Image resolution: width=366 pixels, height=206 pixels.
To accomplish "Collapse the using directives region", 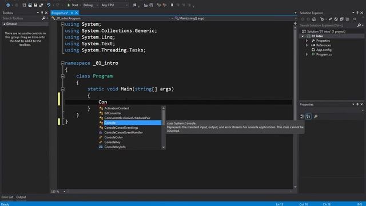I will 62,24.
